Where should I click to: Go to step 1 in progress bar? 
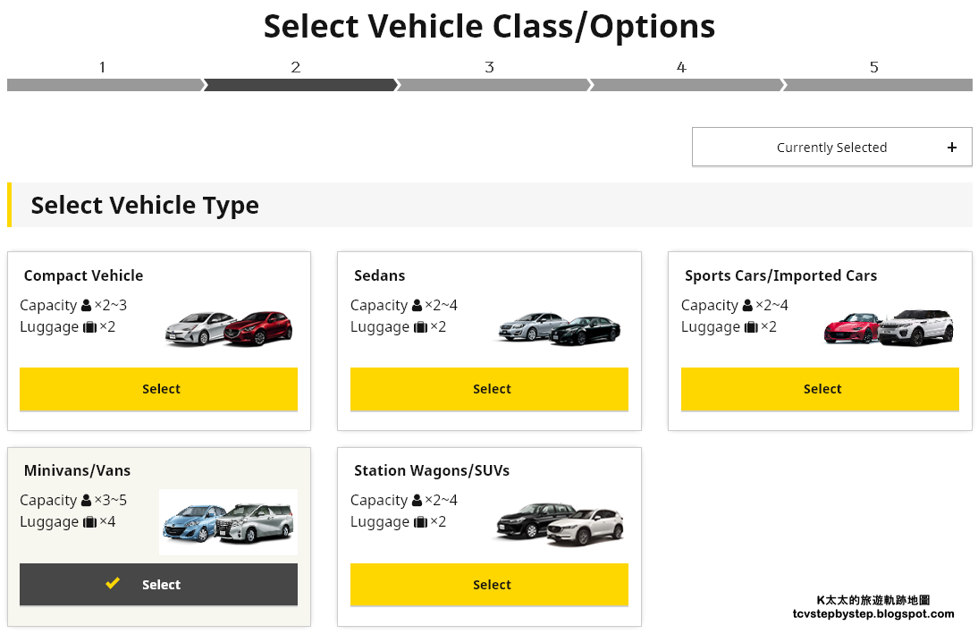click(105, 85)
